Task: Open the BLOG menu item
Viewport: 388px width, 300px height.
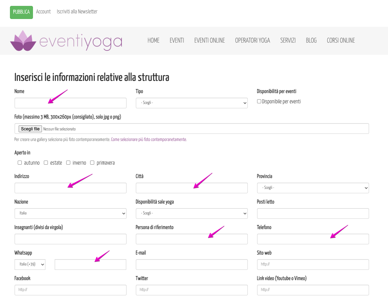Action: tap(311, 40)
